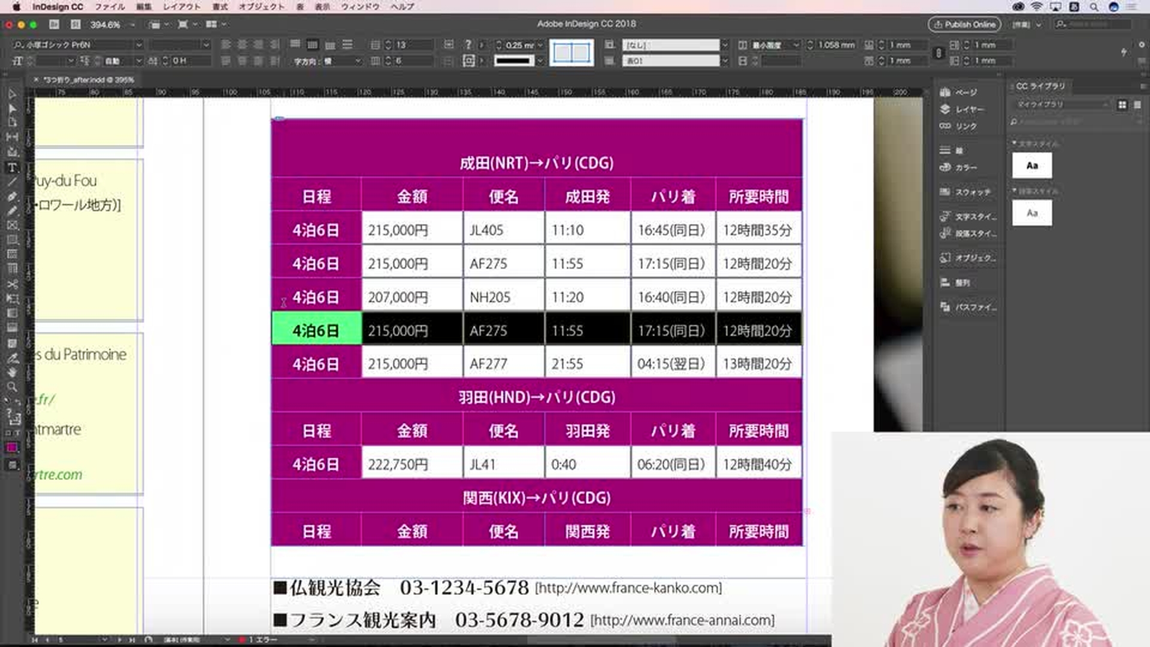Open the Links (リンク) panel
The width and height of the screenshot is (1150, 647).
[x=965, y=126]
